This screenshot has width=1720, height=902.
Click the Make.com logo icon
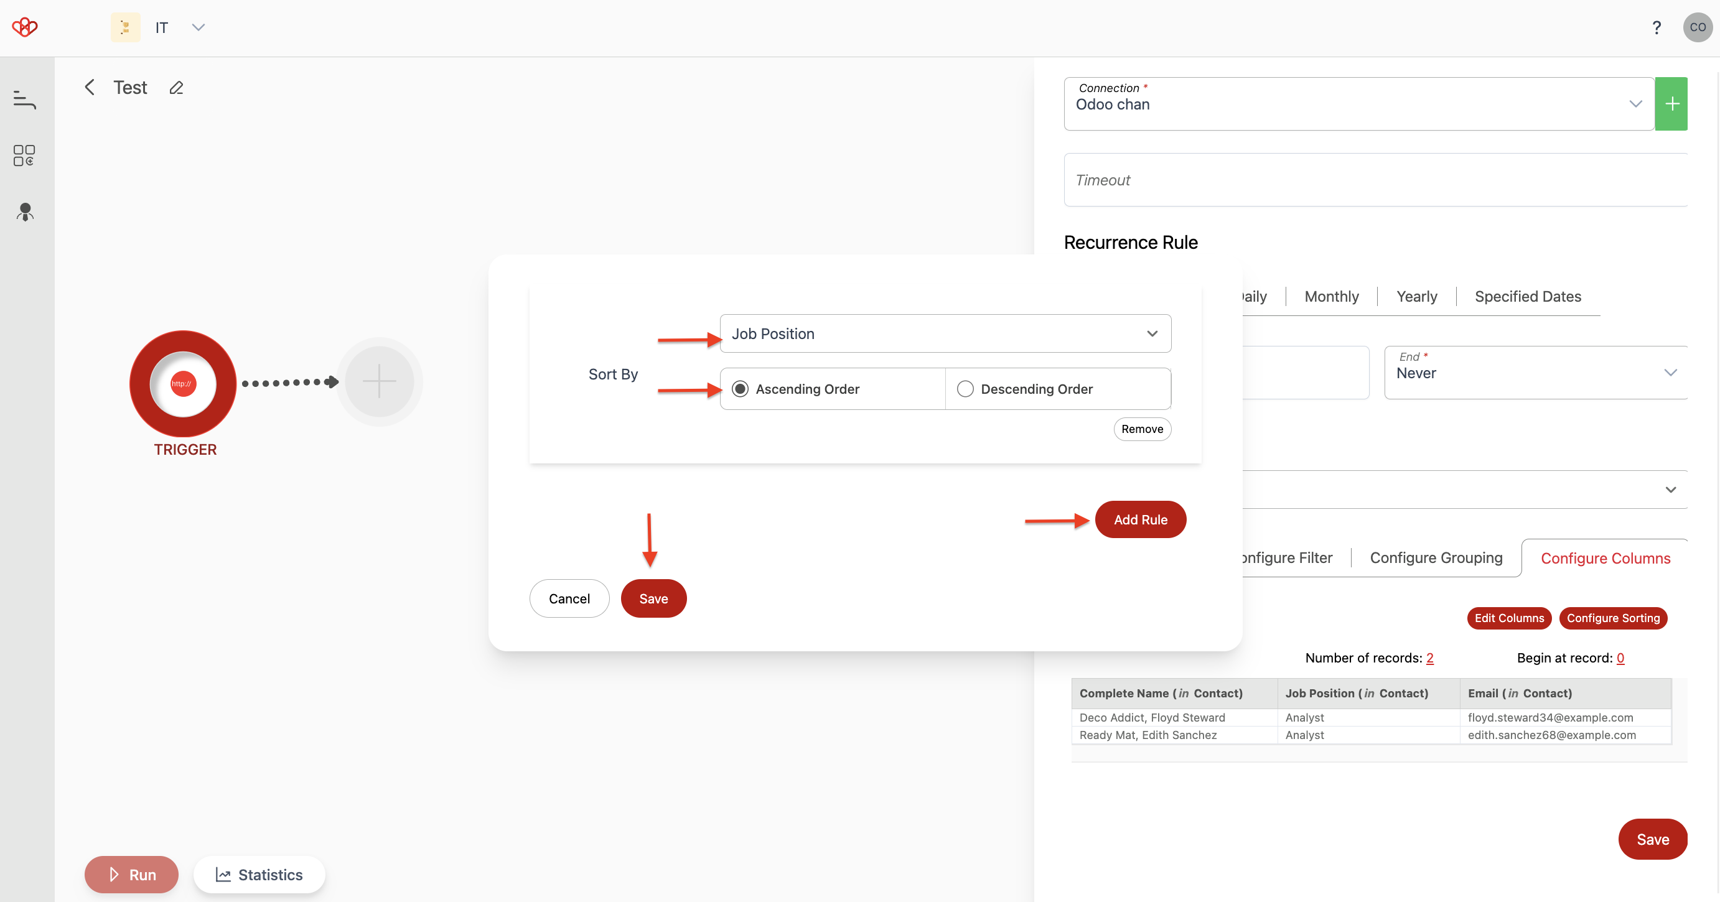[24, 26]
